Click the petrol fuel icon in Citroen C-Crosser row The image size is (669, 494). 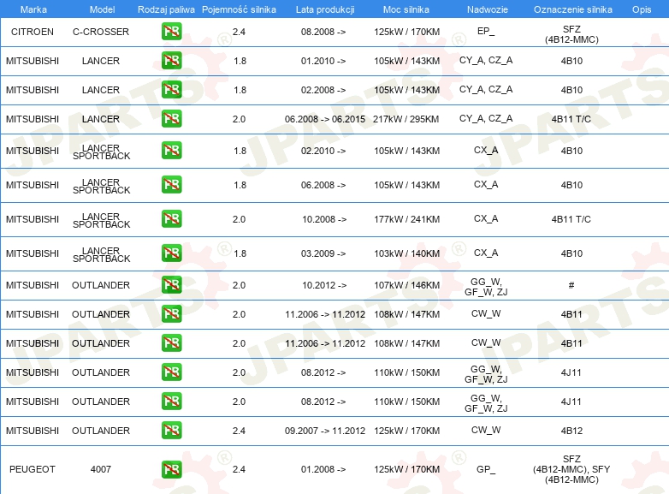point(171,32)
